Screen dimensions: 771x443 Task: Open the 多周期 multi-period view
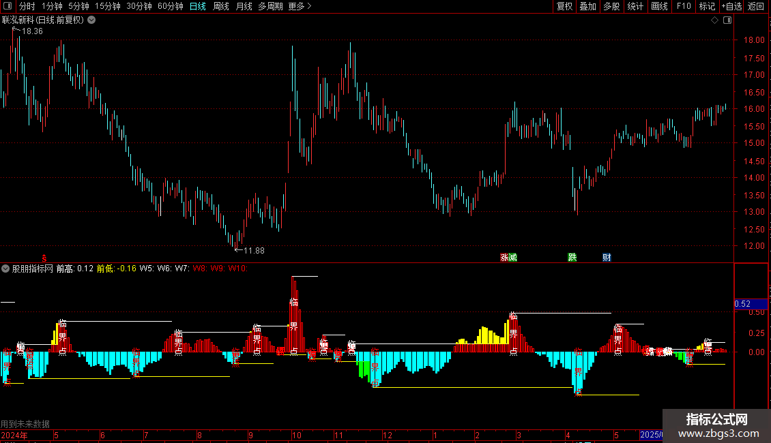270,6
